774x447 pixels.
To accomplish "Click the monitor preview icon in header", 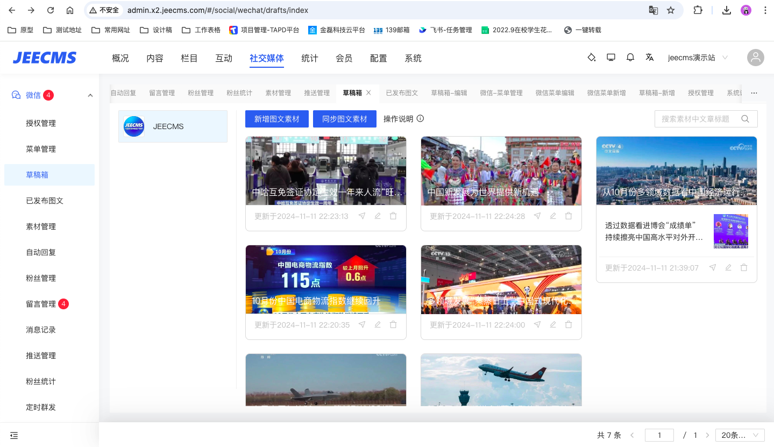I will coord(611,58).
